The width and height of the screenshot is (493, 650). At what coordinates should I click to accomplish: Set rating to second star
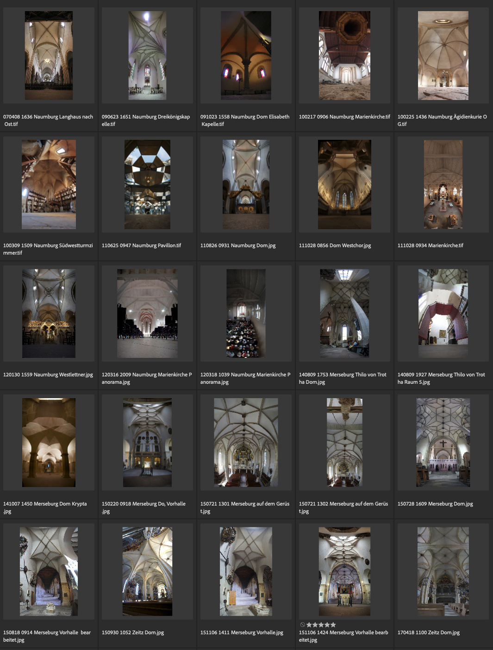[315, 625]
